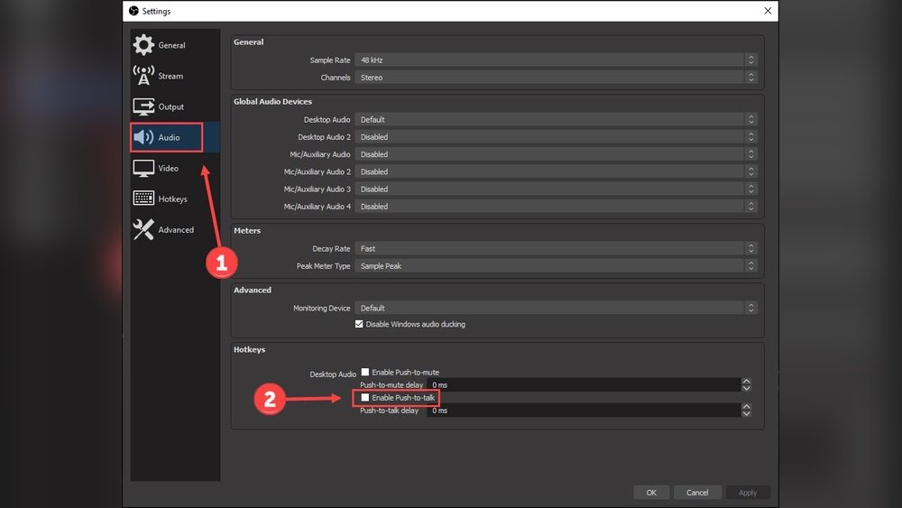The width and height of the screenshot is (902, 508).
Task: Open the Channels dropdown showing Stereo
Action: pos(556,77)
